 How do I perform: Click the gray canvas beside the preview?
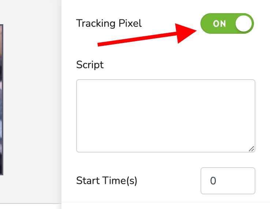(32, 100)
